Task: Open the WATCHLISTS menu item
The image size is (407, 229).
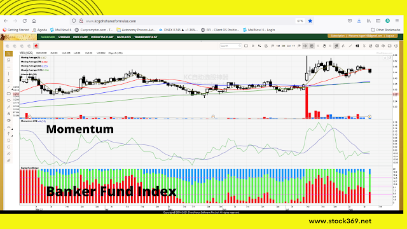Action: click(x=124, y=37)
